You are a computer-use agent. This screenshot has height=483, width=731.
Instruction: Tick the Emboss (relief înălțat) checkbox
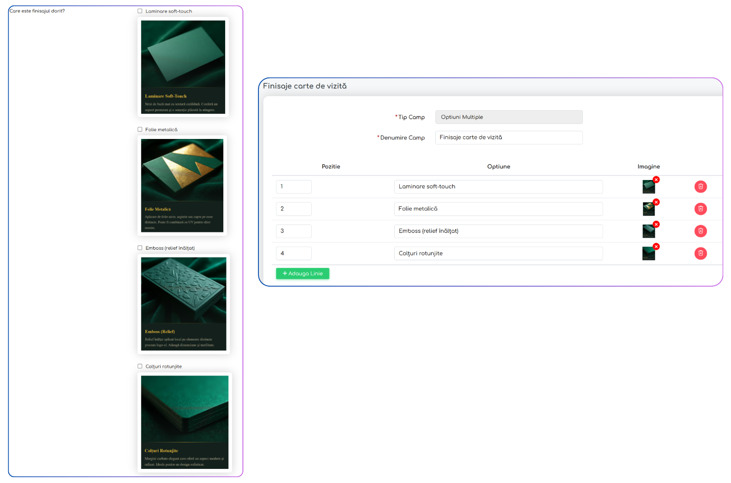(x=140, y=248)
